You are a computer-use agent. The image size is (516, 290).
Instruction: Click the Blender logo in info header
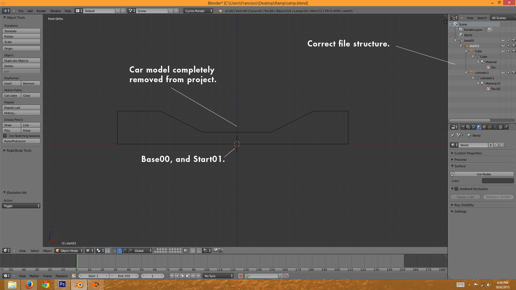(220, 11)
